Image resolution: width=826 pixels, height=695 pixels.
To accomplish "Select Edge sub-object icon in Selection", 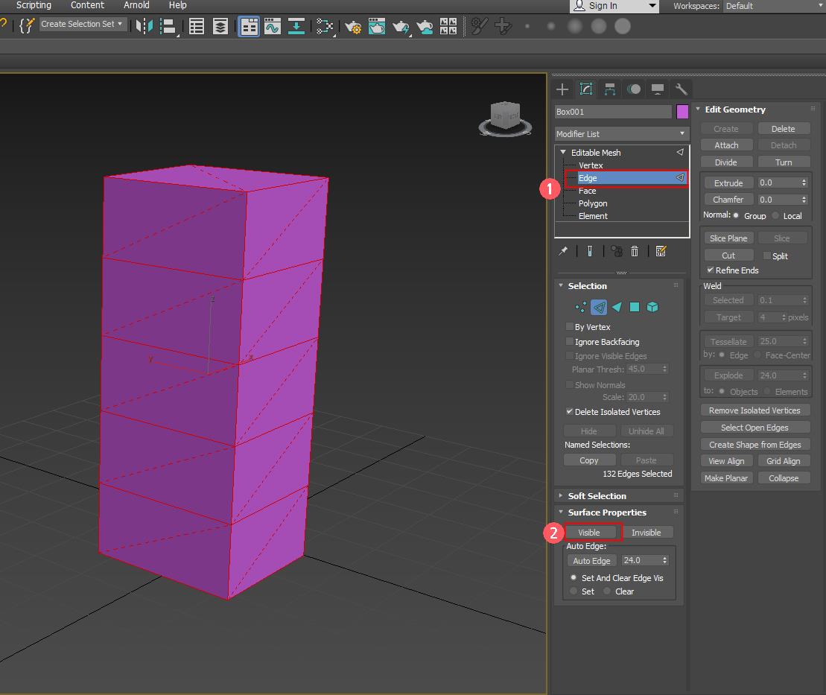I will pyautogui.click(x=599, y=307).
